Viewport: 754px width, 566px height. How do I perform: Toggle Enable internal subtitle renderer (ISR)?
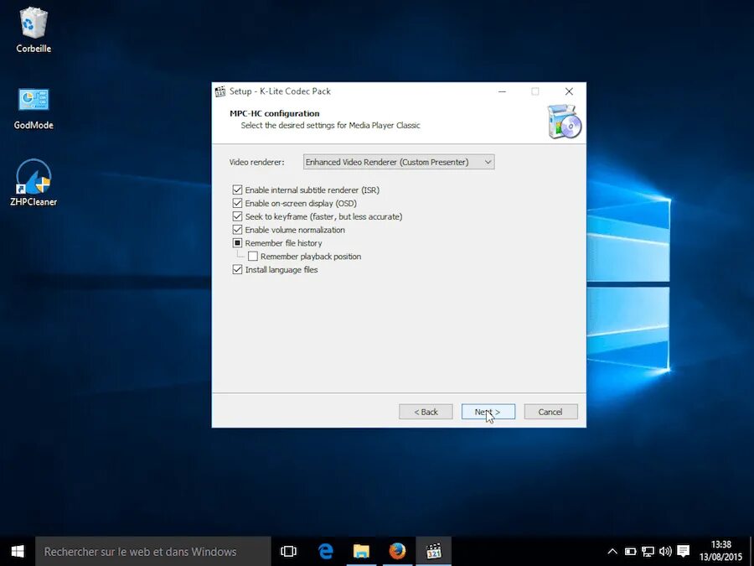click(237, 190)
